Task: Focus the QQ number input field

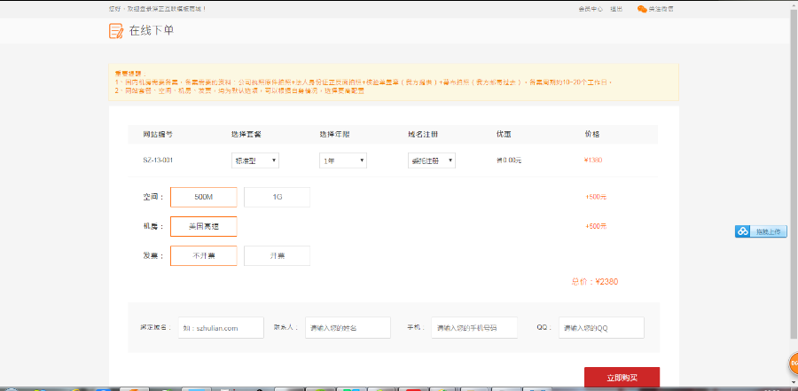Action: (x=601, y=328)
